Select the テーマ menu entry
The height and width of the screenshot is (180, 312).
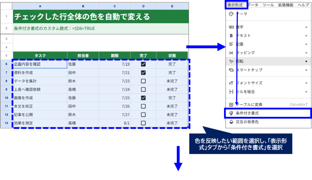coord(269,14)
